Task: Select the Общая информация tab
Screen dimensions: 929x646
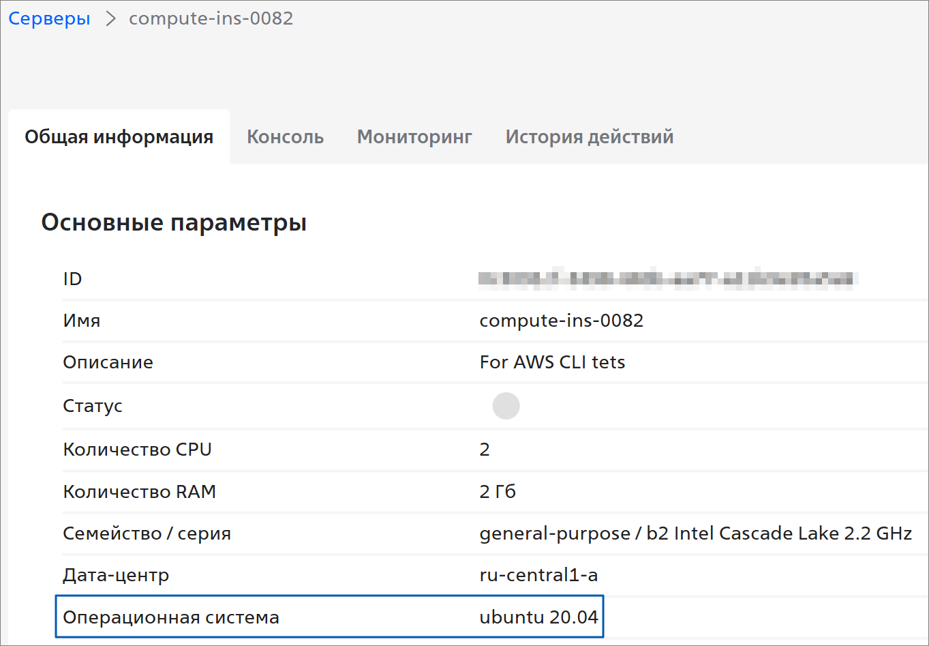Action: point(119,137)
